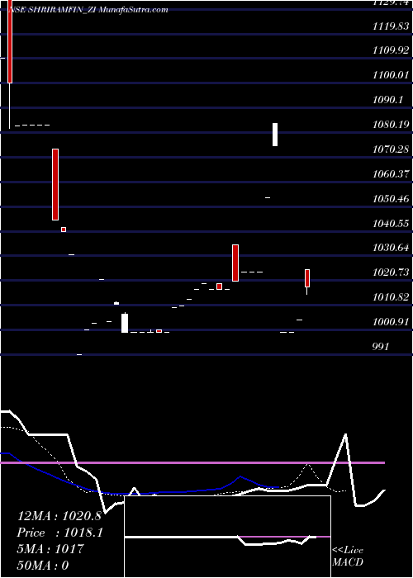Click the 1010.82 price axis label
This screenshot has height=578, width=413.
[391, 297]
